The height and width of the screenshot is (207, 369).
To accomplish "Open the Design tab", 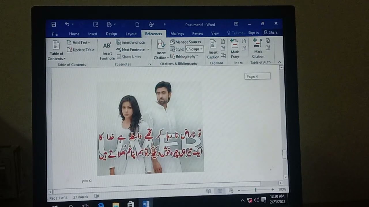I will coord(111,34).
